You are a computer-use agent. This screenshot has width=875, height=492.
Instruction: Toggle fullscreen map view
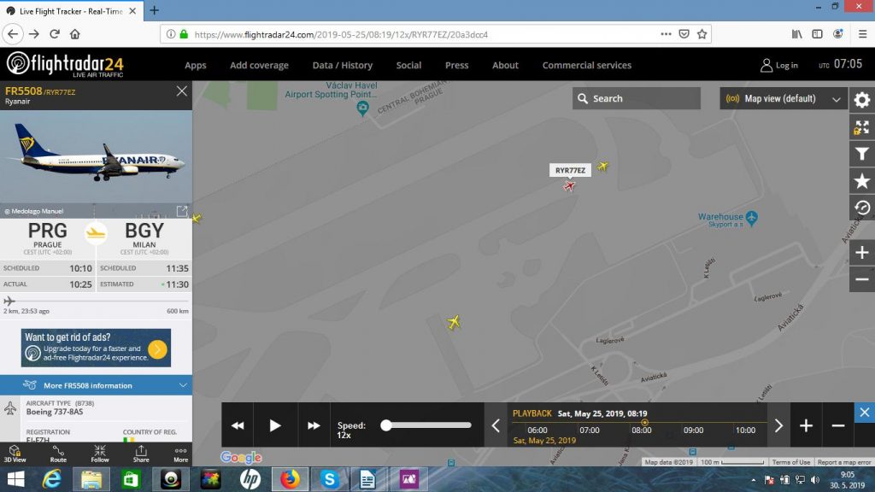tap(862, 127)
